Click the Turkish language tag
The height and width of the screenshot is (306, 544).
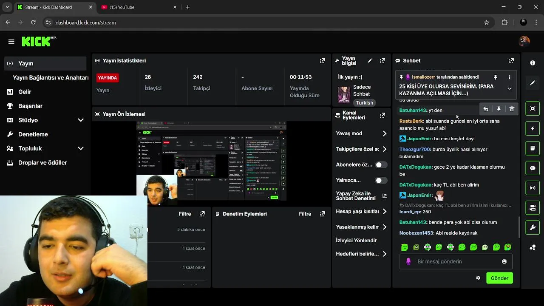click(365, 102)
